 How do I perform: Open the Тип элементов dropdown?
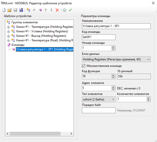(x=99, y=99)
